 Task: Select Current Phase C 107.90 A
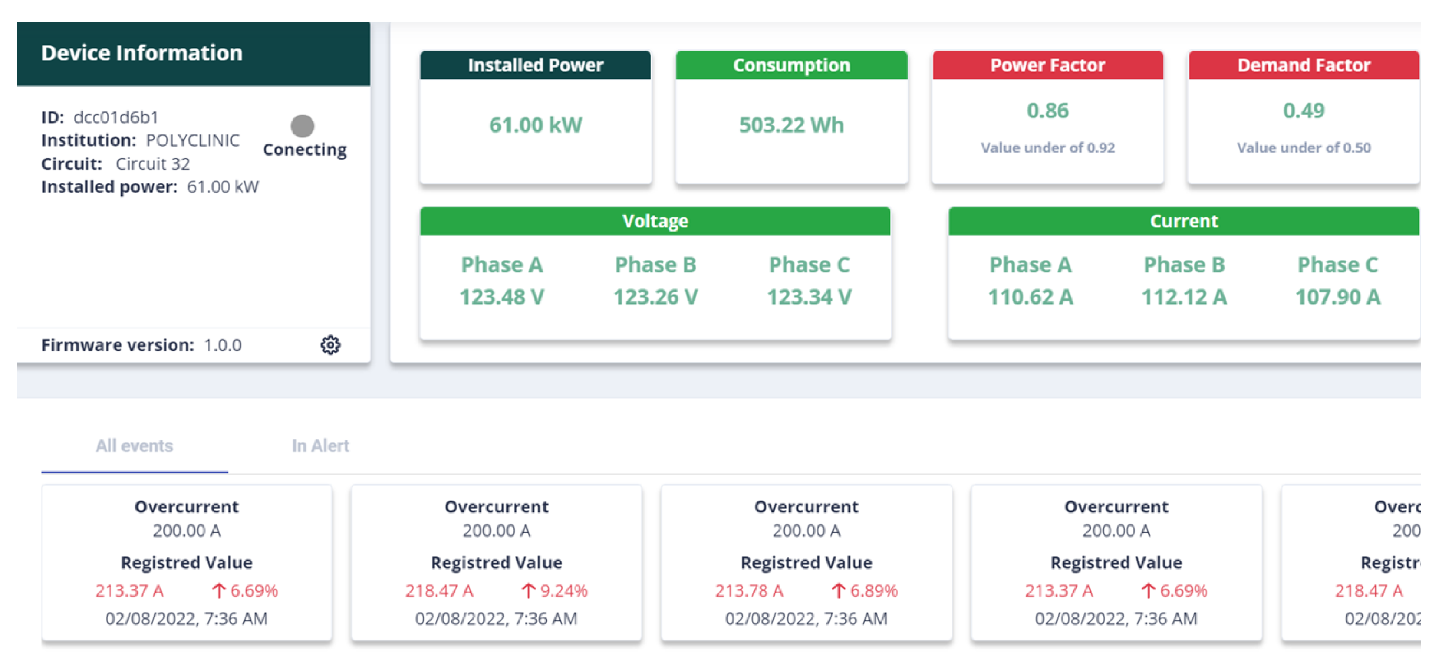(1337, 297)
